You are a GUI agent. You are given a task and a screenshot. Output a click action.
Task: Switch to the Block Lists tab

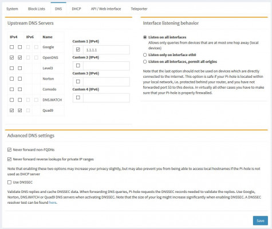(x=37, y=9)
